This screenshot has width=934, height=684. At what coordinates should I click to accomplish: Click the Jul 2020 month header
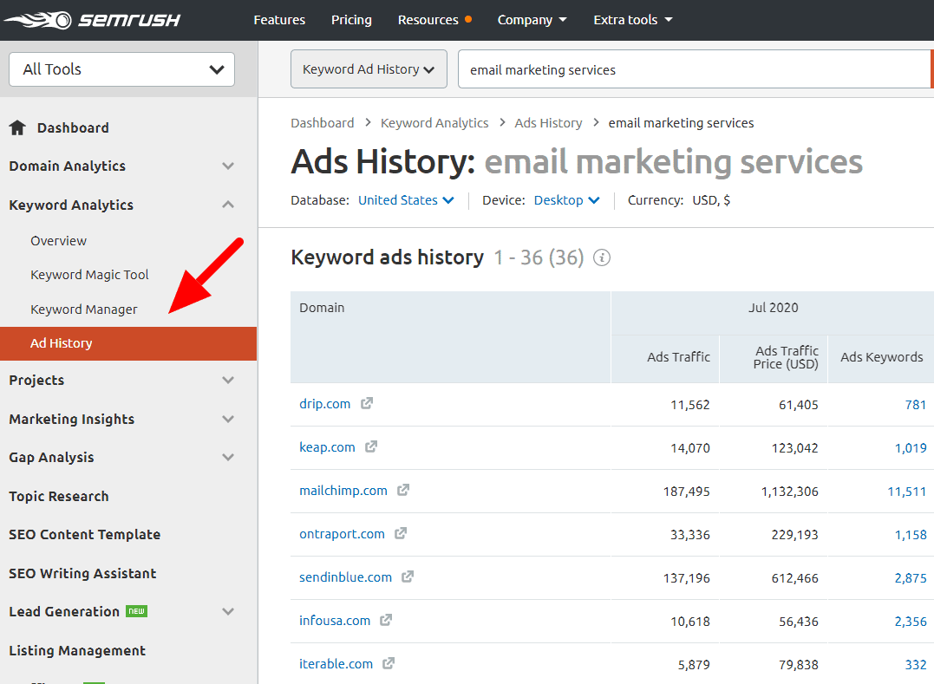pos(774,308)
